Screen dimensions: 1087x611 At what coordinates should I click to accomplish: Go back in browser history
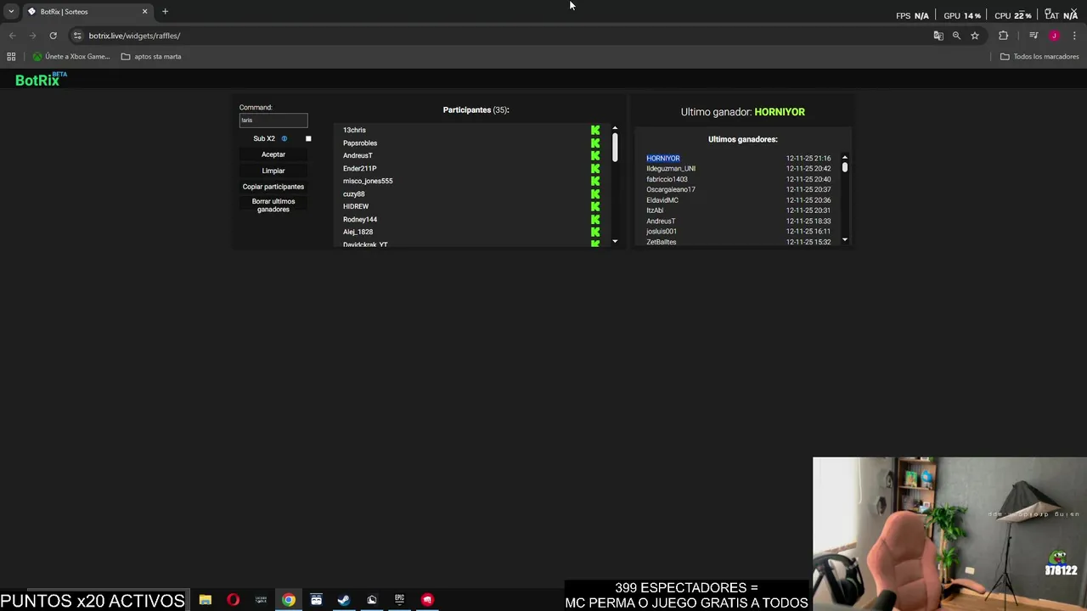click(13, 36)
